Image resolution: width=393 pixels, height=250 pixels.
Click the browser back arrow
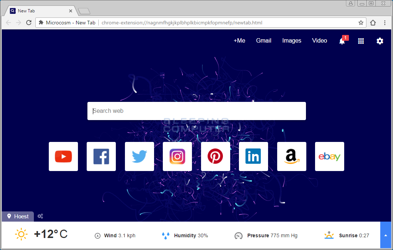coord(8,23)
